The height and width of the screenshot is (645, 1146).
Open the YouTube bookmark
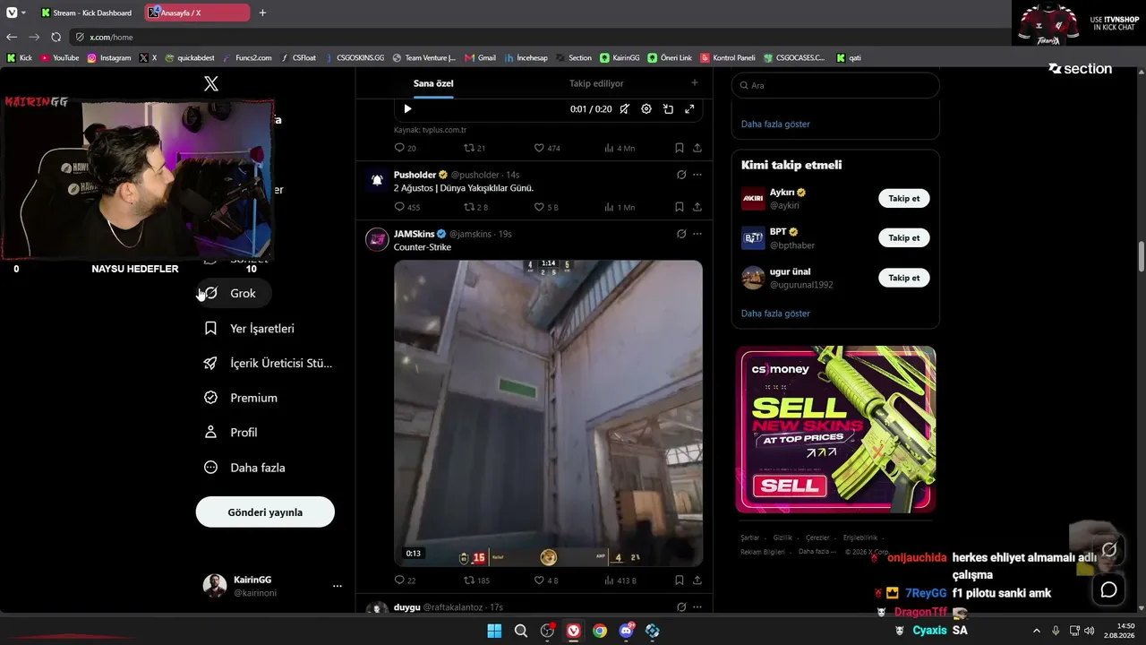coord(60,57)
